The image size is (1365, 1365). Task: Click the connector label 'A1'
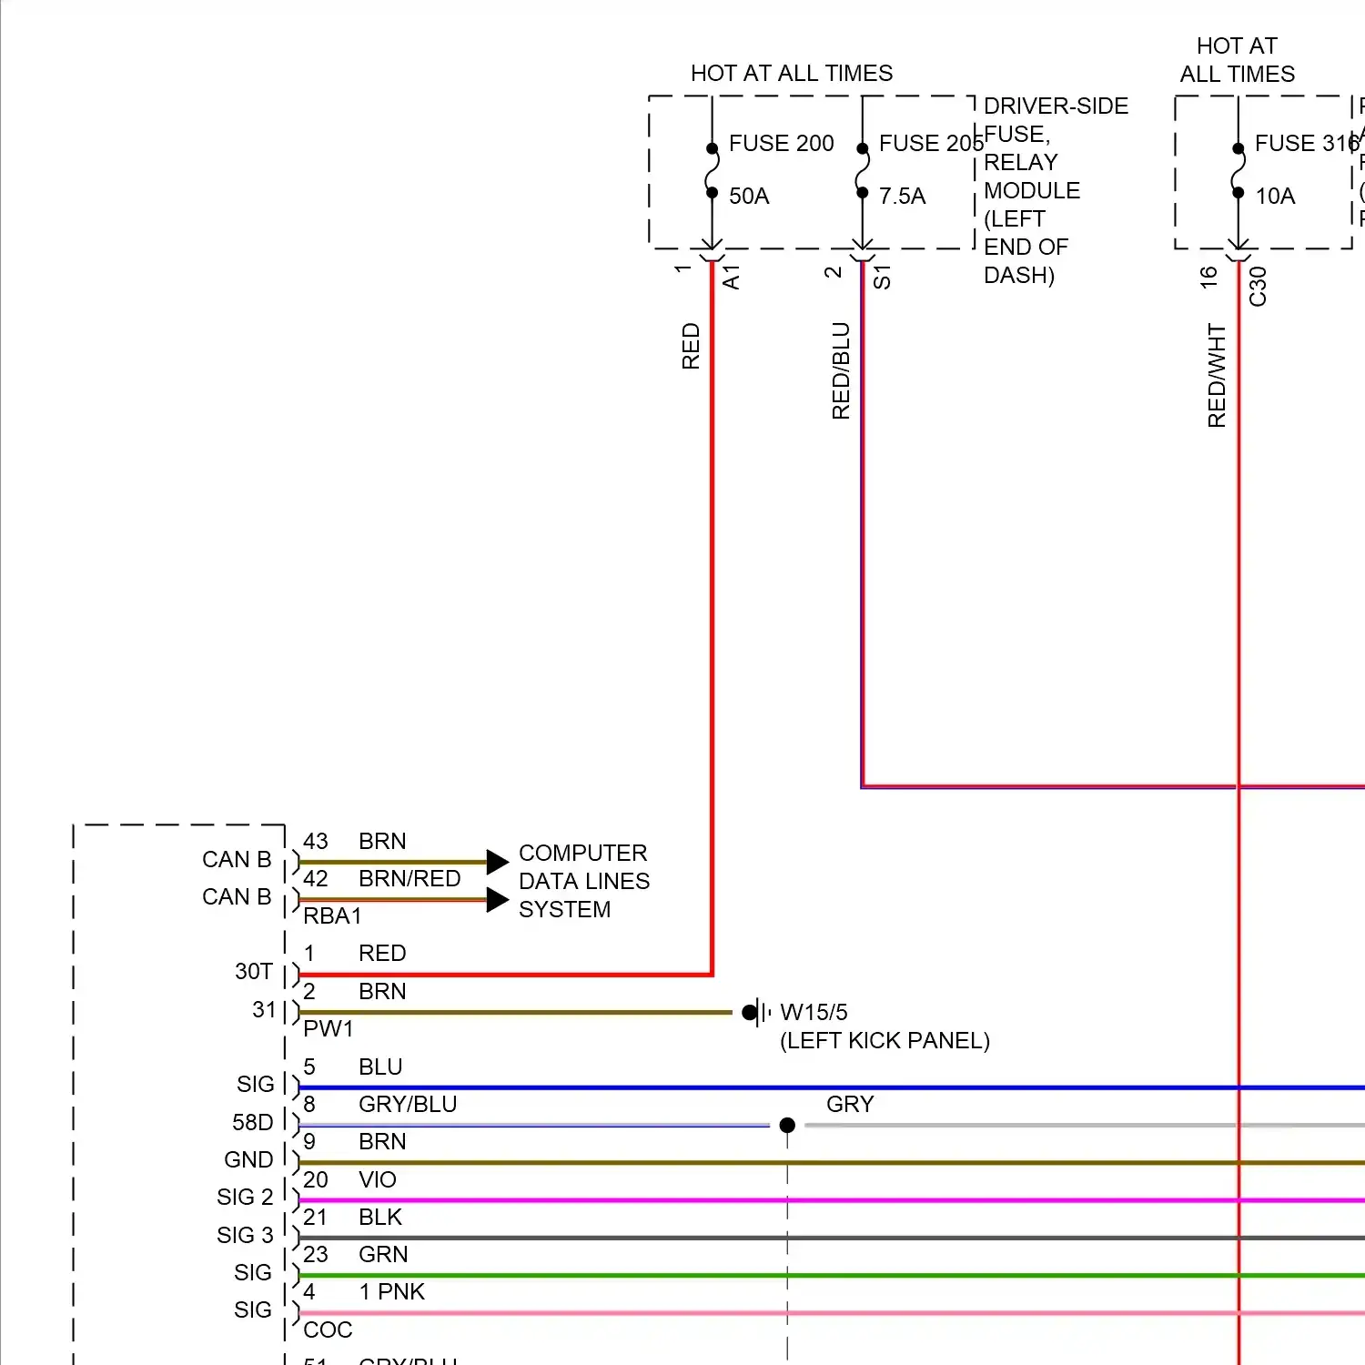pos(731,277)
